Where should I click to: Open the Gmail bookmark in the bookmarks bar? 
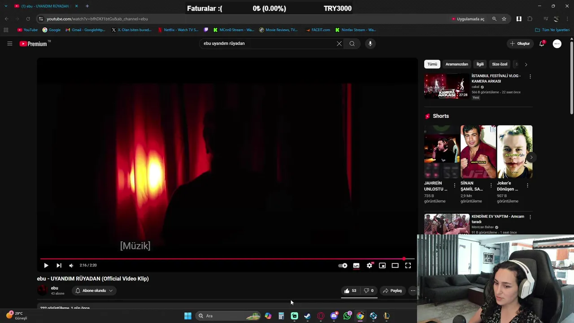85,30
